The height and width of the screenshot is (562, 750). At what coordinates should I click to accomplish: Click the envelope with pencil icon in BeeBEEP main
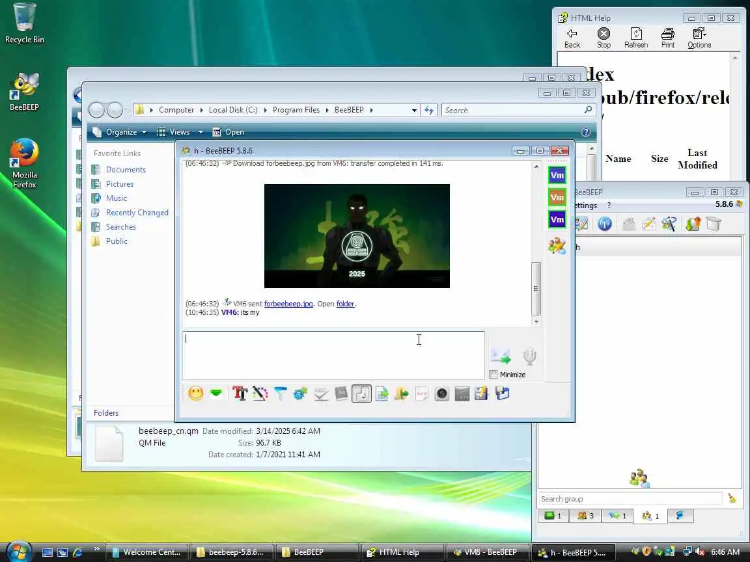click(648, 223)
